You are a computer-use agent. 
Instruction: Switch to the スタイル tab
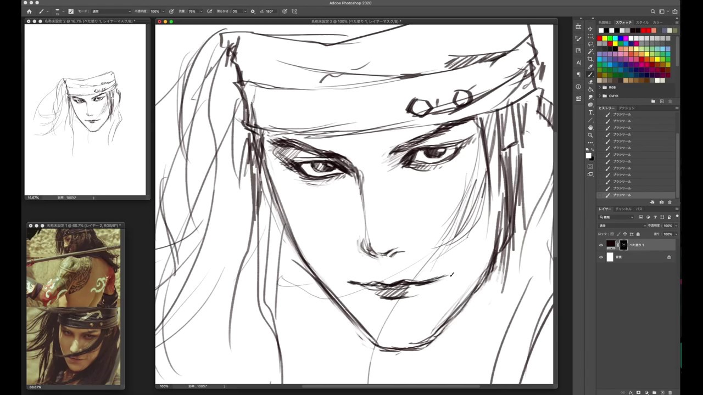[642, 22]
